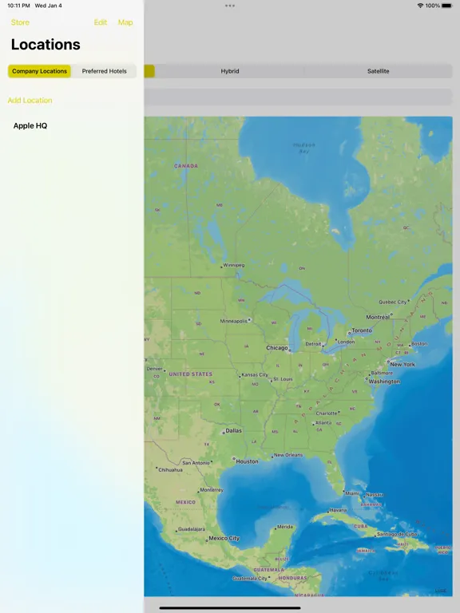460x613 pixels.
Task: Click Toronto label on the map
Action: point(362,330)
